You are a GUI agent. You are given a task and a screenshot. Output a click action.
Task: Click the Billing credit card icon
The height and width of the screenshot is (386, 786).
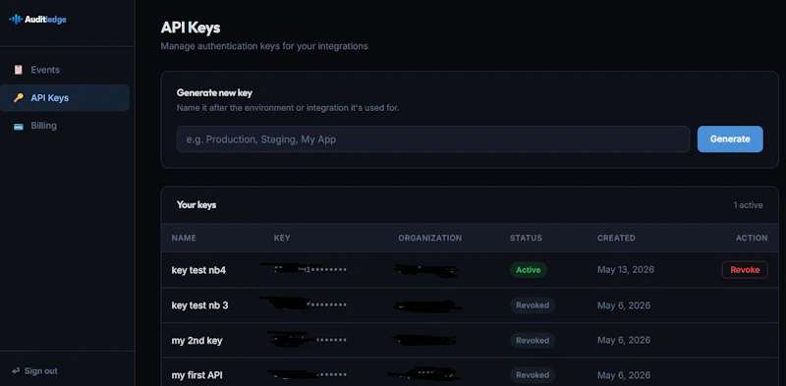19,126
